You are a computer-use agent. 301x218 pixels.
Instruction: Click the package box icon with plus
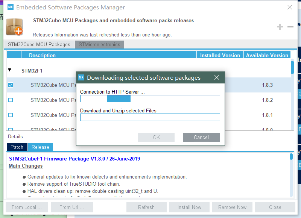14,27
